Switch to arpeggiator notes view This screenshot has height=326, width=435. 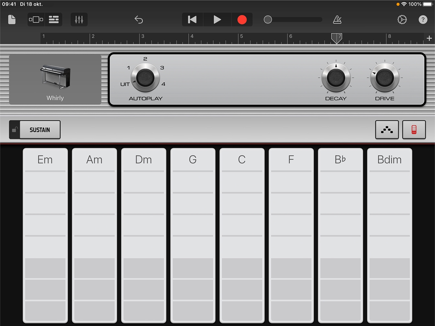coord(387,130)
